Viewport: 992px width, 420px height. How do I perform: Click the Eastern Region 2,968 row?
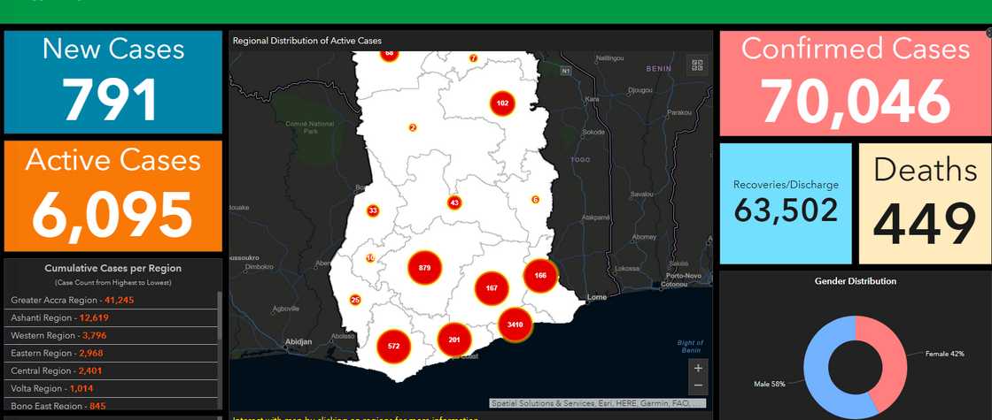[111, 353]
